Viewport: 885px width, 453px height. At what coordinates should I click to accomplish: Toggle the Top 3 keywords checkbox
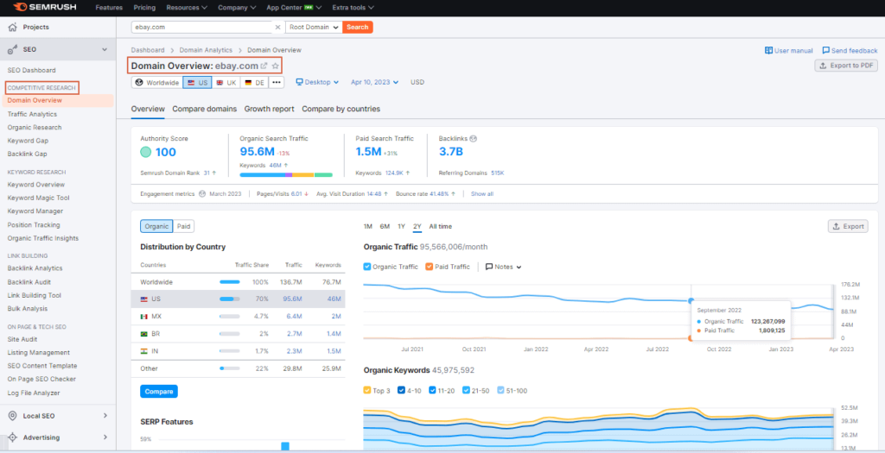367,390
